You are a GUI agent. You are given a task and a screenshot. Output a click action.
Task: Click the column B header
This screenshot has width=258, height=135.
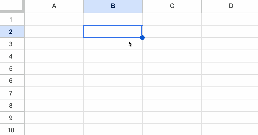pos(113,6)
